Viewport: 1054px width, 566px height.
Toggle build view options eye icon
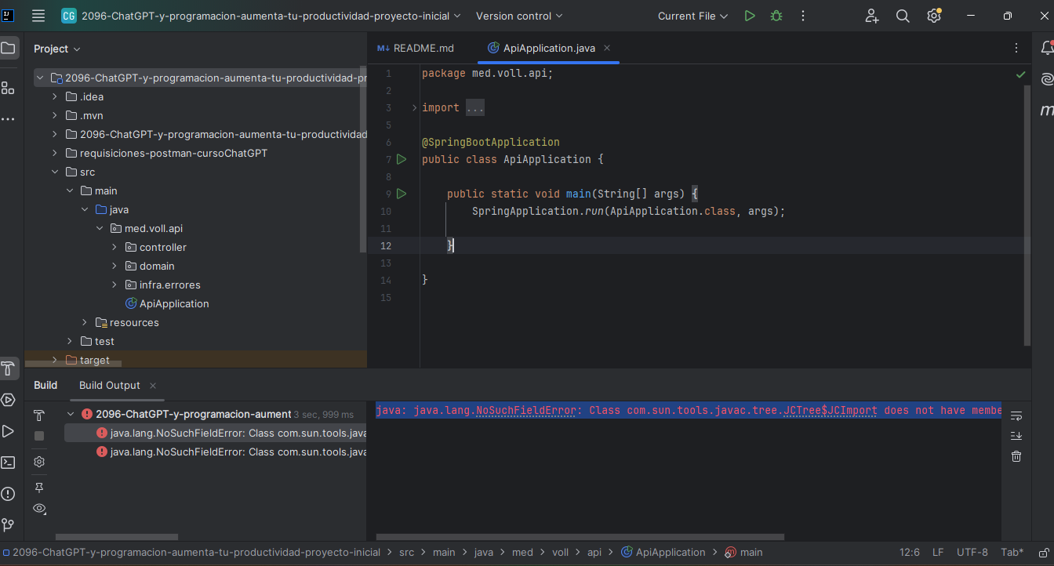(39, 508)
